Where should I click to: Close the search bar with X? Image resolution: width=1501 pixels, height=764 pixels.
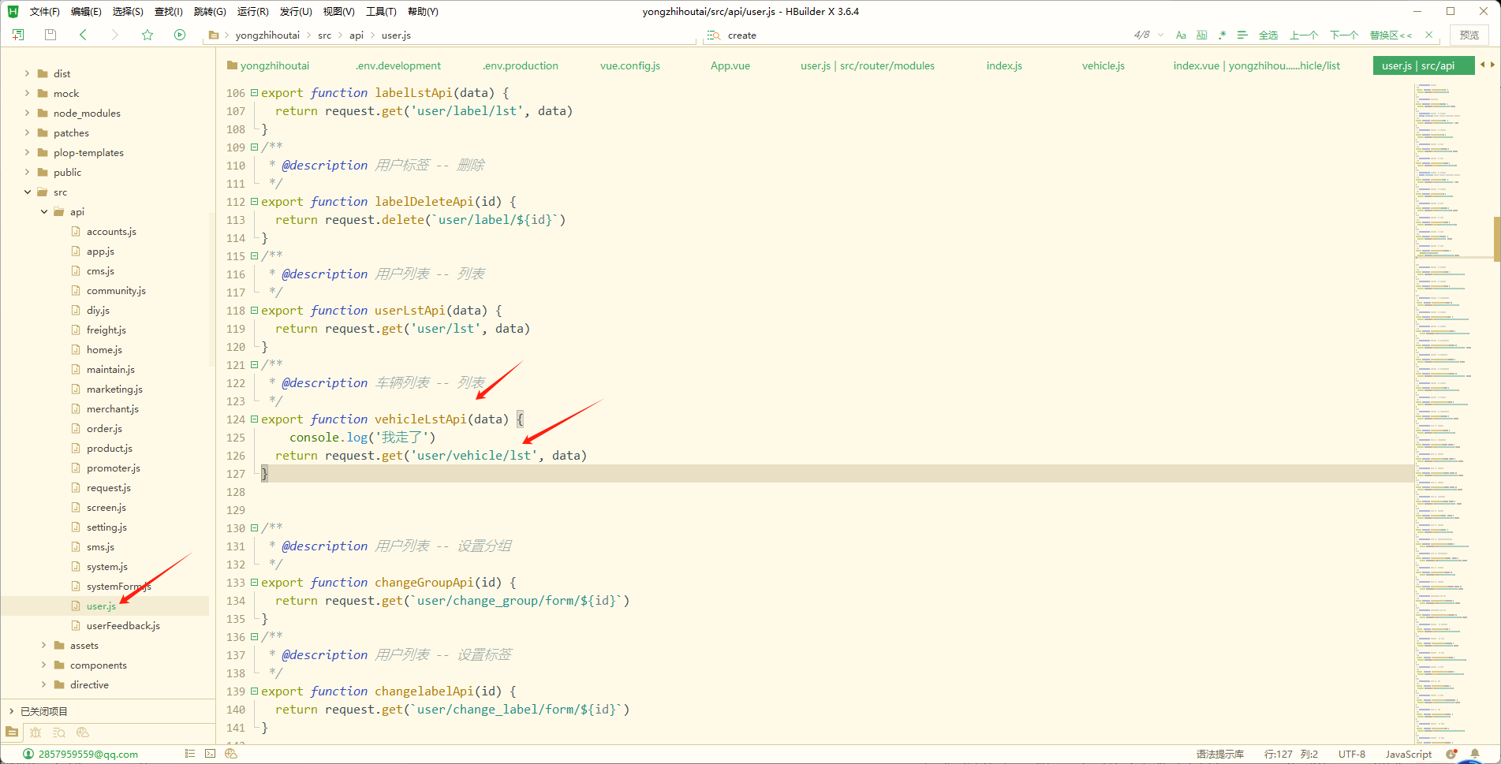pos(1428,35)
